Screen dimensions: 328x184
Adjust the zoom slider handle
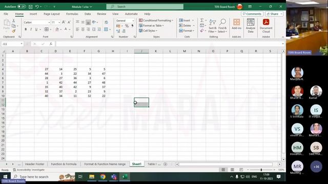click(x=261, y=170)
